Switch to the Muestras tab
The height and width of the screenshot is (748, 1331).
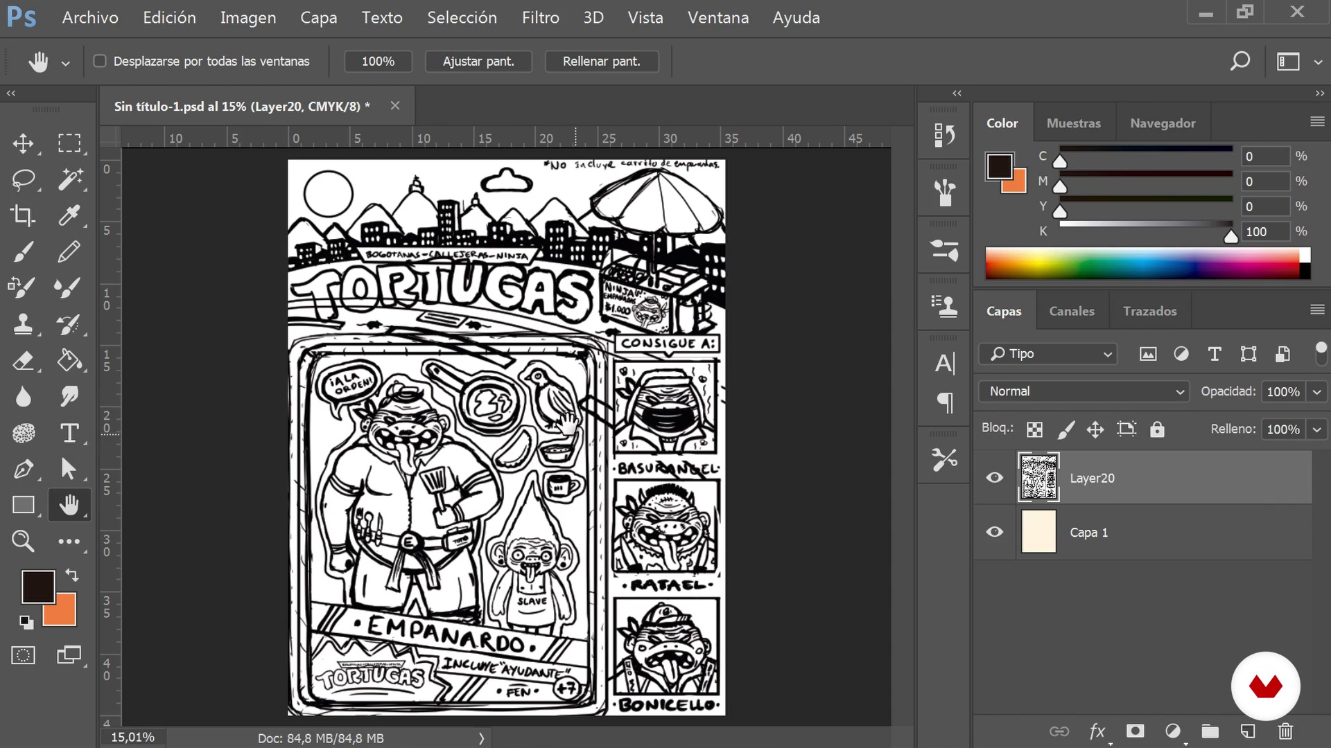1073,123
